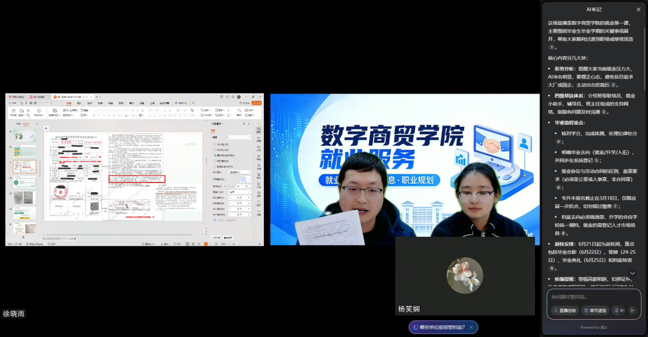Click the send arrow in the AI chat box
This screenshot has height=337, width=648.
[x=632, y=310]
